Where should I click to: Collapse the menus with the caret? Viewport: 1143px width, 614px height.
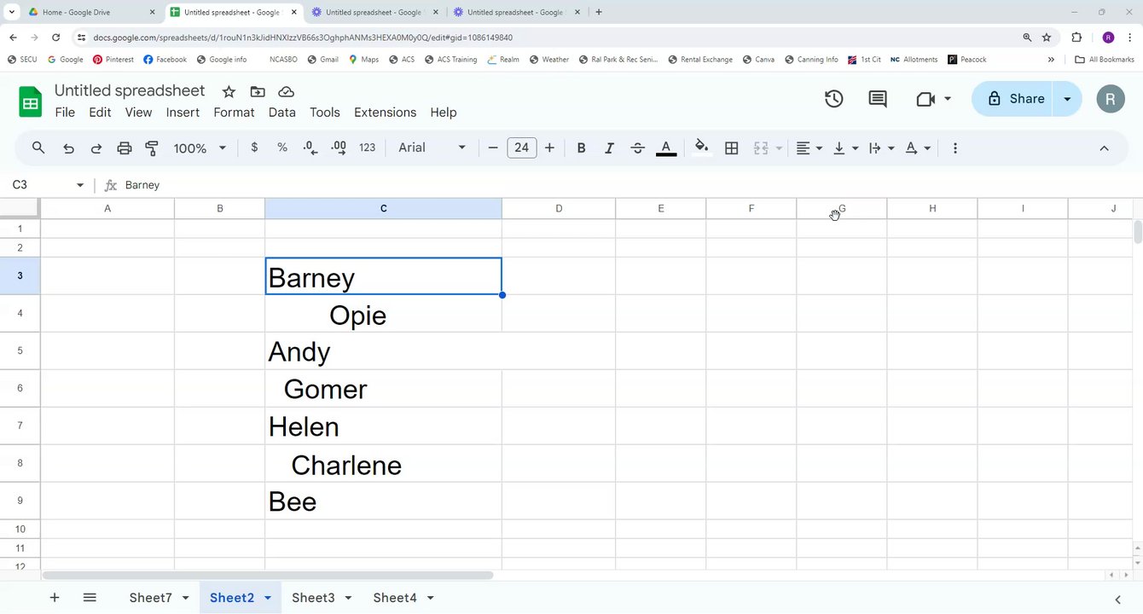coord(1104,148)
